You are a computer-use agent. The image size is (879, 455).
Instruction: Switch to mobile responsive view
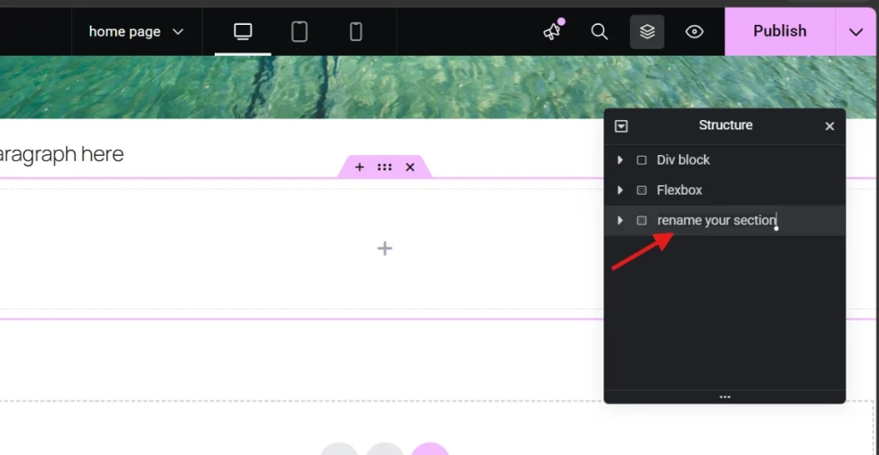tap(356, 32)
